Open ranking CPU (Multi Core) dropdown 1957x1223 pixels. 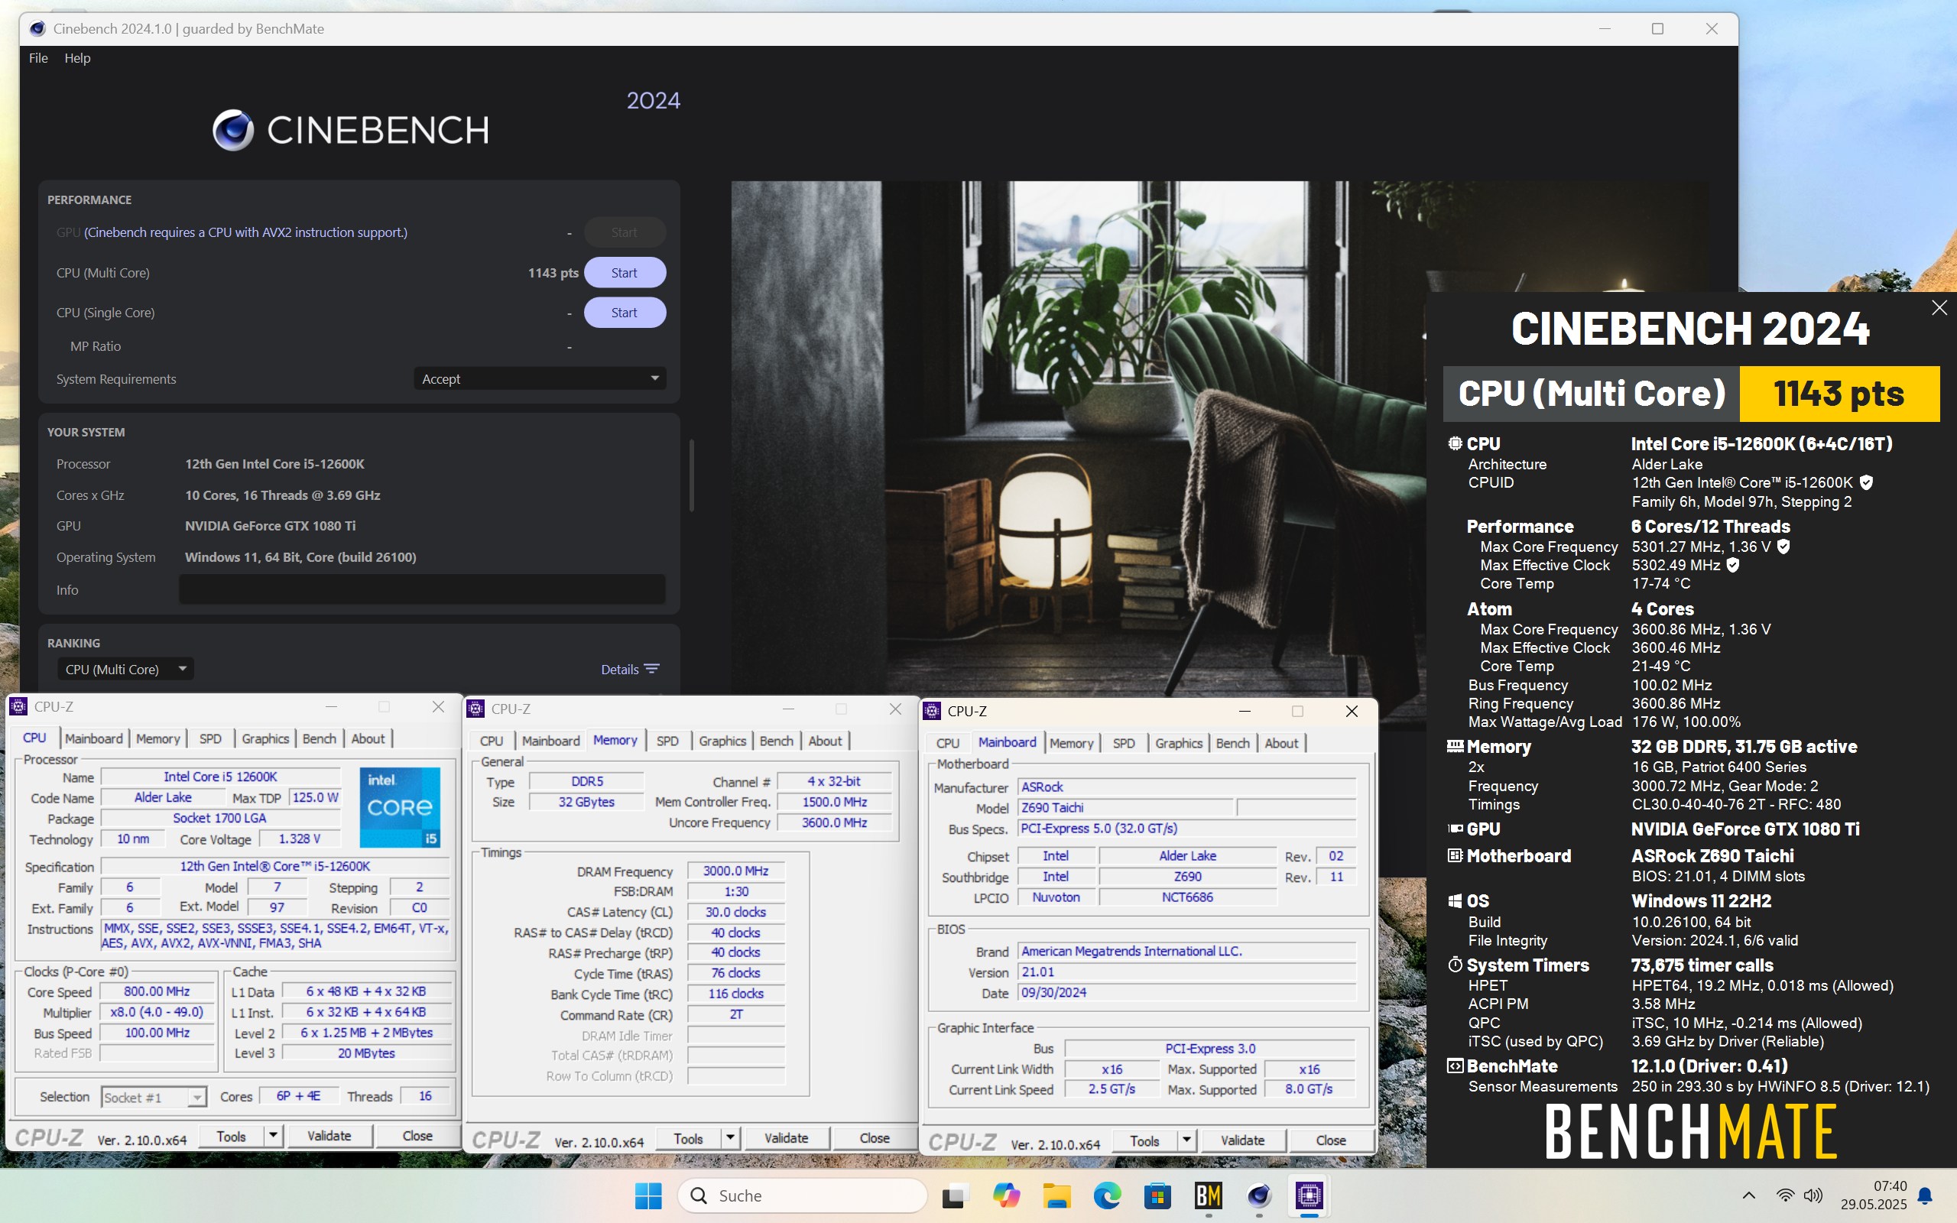(125, 669)
